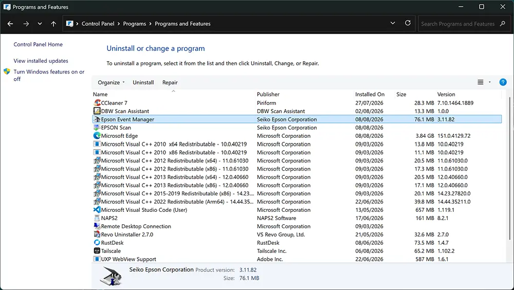Open the view options dropdown arrow
514x290 pixels.
490,82
